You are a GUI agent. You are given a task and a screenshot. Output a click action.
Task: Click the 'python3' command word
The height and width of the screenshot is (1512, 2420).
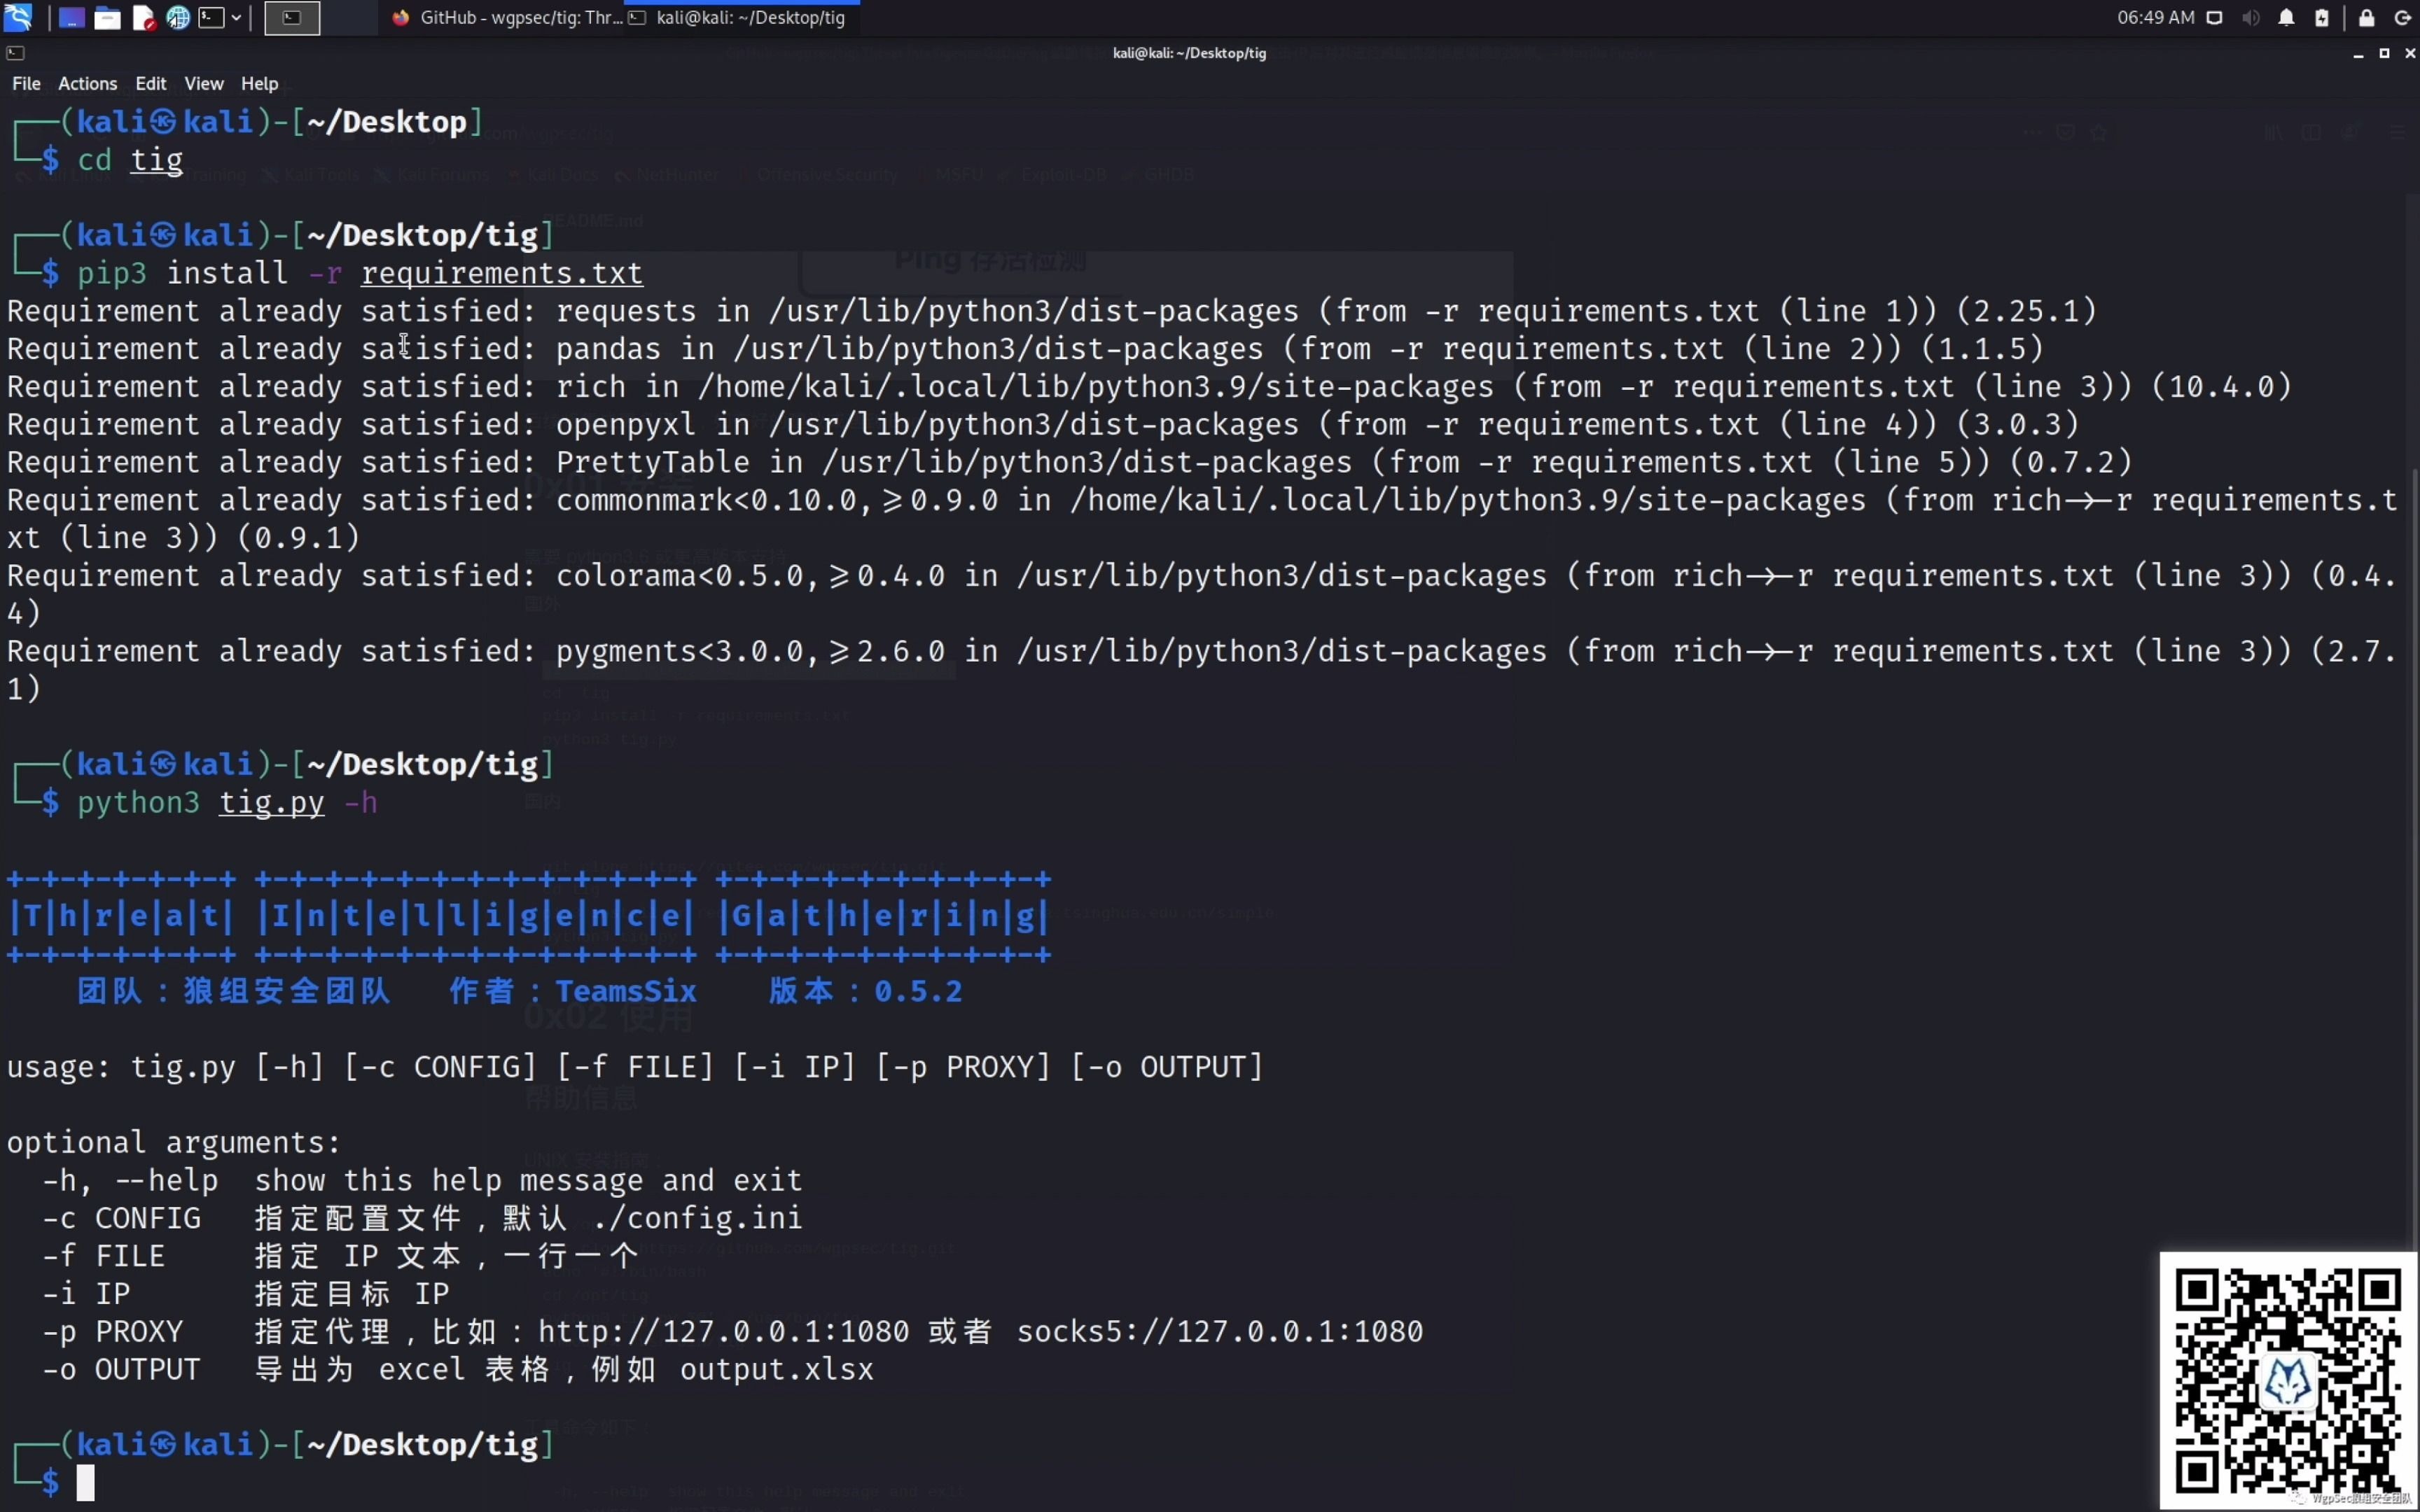point(138,803)
